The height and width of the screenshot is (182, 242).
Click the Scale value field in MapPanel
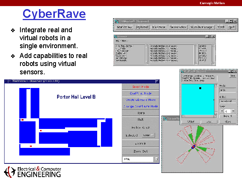(228, 111)
